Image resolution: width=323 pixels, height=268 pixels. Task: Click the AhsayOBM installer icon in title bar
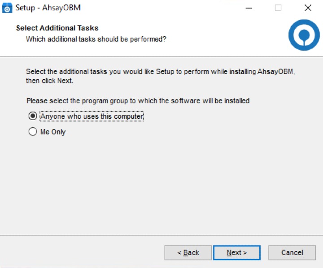(x=7, y=8)
